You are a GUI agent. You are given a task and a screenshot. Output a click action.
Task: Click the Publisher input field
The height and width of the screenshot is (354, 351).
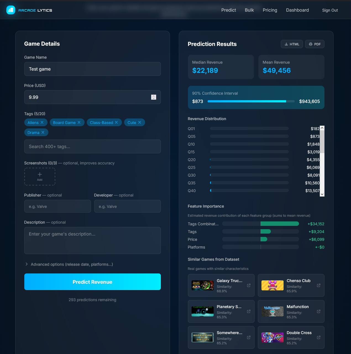57,206
